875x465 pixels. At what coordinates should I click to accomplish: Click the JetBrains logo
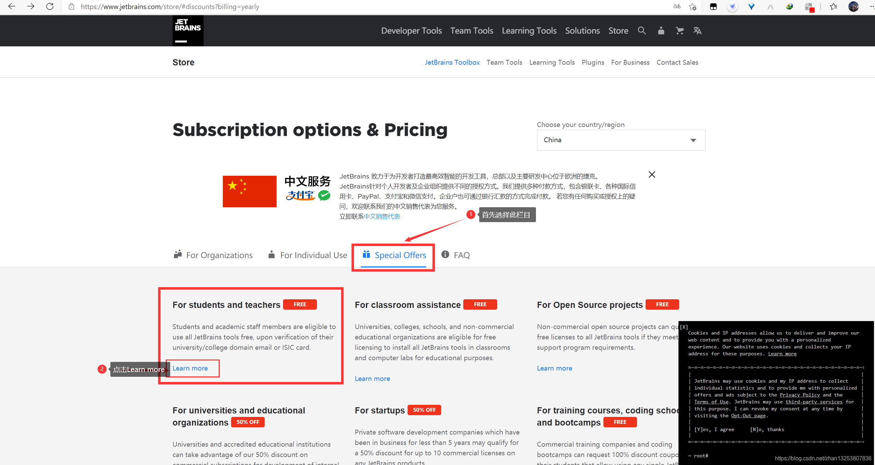[188, 30]
